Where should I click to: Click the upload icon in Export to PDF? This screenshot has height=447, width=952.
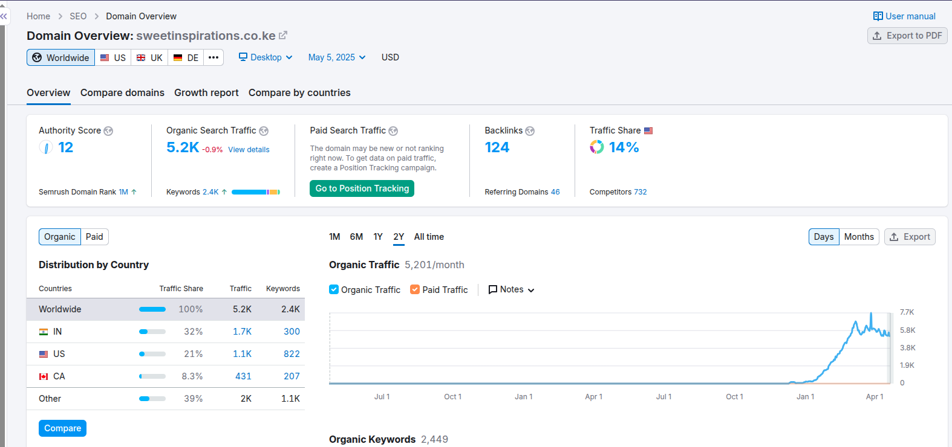pyautogui.click(x=877, y=36)
